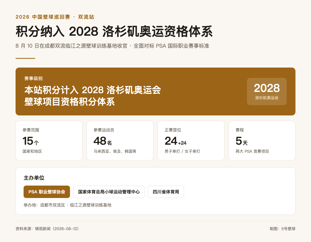The image size is (311, 242).
Task: Select the 国家体育总局小球运动管理中心 chip
Action: tap(109, 192)
